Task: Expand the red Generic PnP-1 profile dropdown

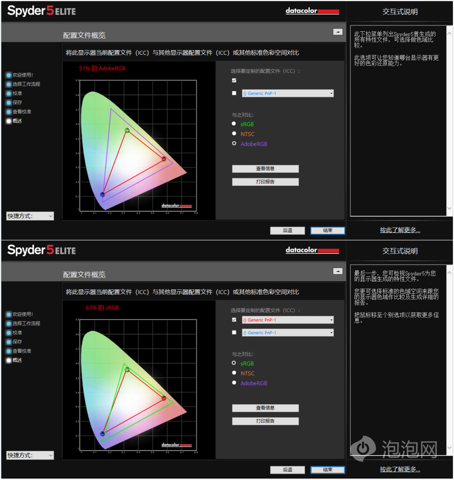Action: (x=331, y=320)
